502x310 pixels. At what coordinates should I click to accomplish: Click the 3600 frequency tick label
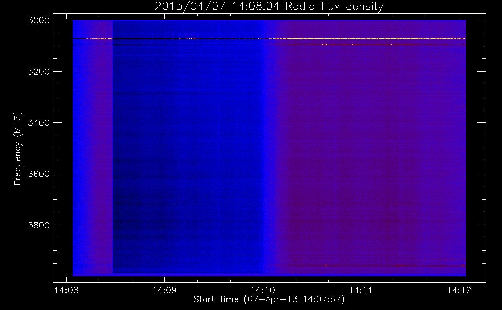pyautogui.click(x=38, y=174)
